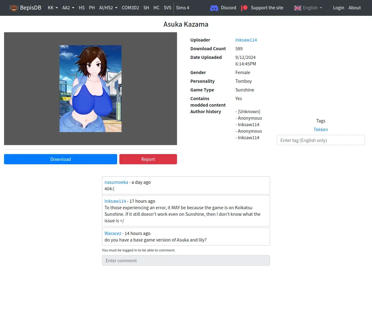Image resolution: width=372 pixels, height=310 pixels.
Task: Go to the PH section
Action: [92, 8]
